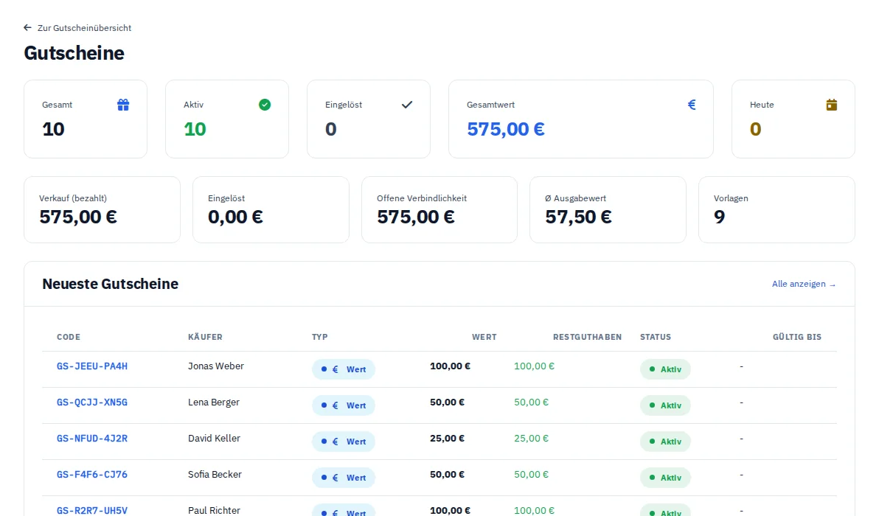Screen dimensions: 879x516
Task: Click the Aktiv status badge for Sofia Becker
Action: 665,478
